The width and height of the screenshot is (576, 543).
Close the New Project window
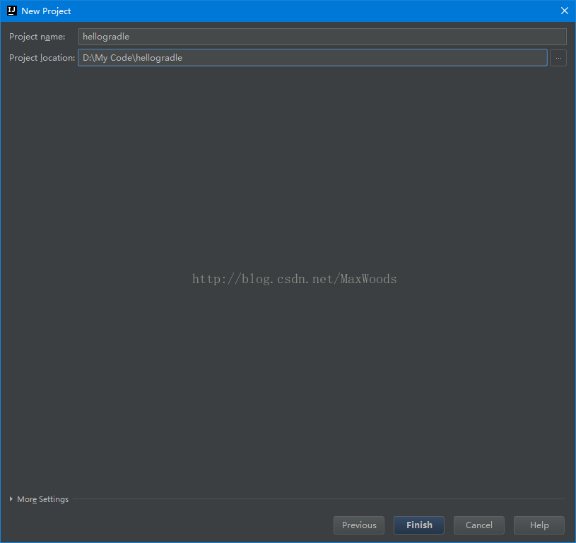(x=564, y=11)
